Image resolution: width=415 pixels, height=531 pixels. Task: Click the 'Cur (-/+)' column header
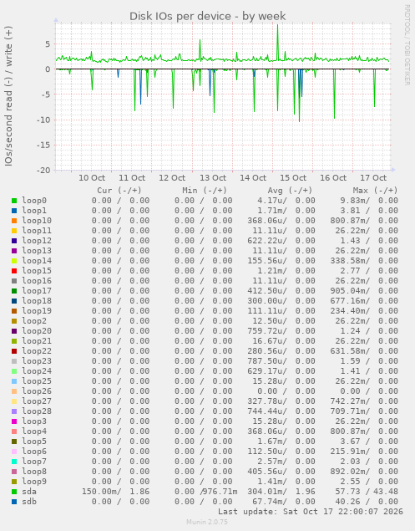pos(119,191)
